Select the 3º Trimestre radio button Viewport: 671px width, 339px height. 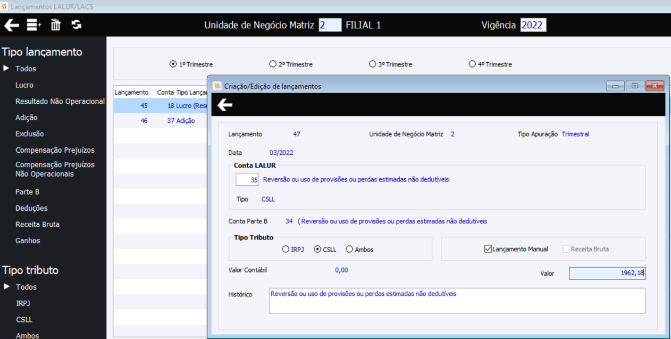[372, 64]
